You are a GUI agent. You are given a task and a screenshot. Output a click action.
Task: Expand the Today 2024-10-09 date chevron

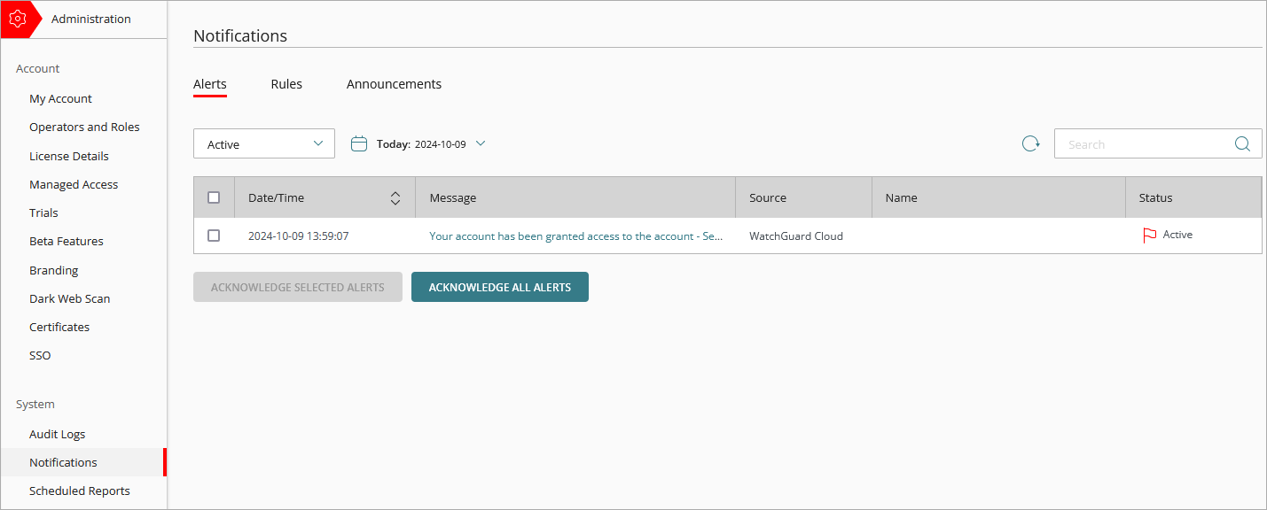point(480,143)
